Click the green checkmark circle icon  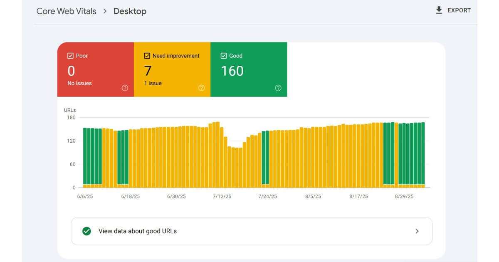[86, 231]
